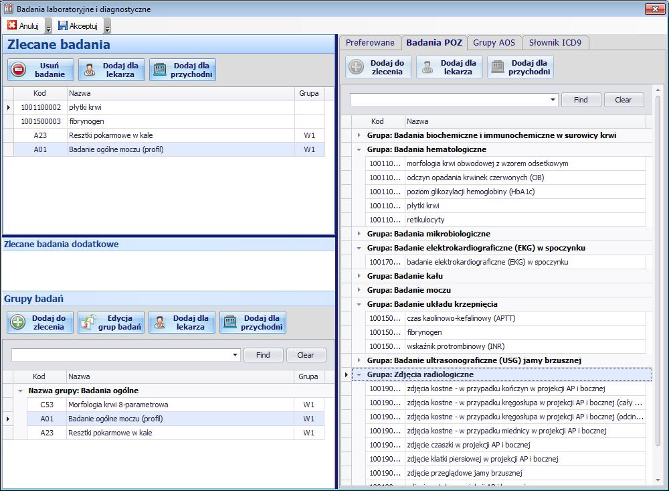Viewport: 669px width, 491px height.
Task: Click the clinic icon in the Grupy badań toolbar
Action: 230,322
